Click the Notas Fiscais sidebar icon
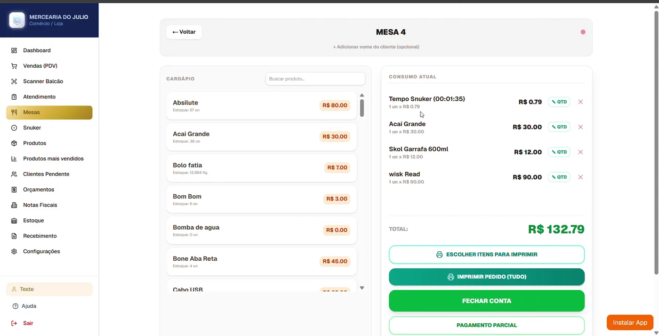659x336 pixels. click(14, 205)
